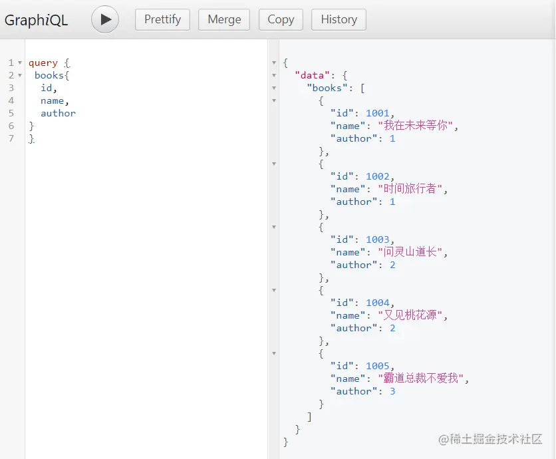Place cursor on the author field in query editor
Image resolution: width=556 pixels, height=459 pixels.
pos(58,114)
